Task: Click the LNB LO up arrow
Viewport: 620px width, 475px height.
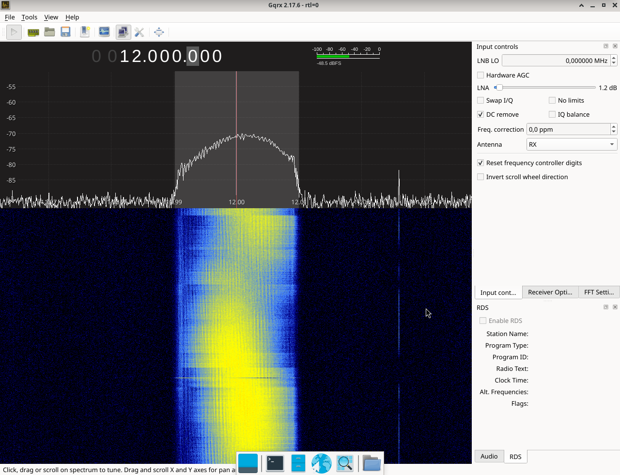Action: point(614,58)
